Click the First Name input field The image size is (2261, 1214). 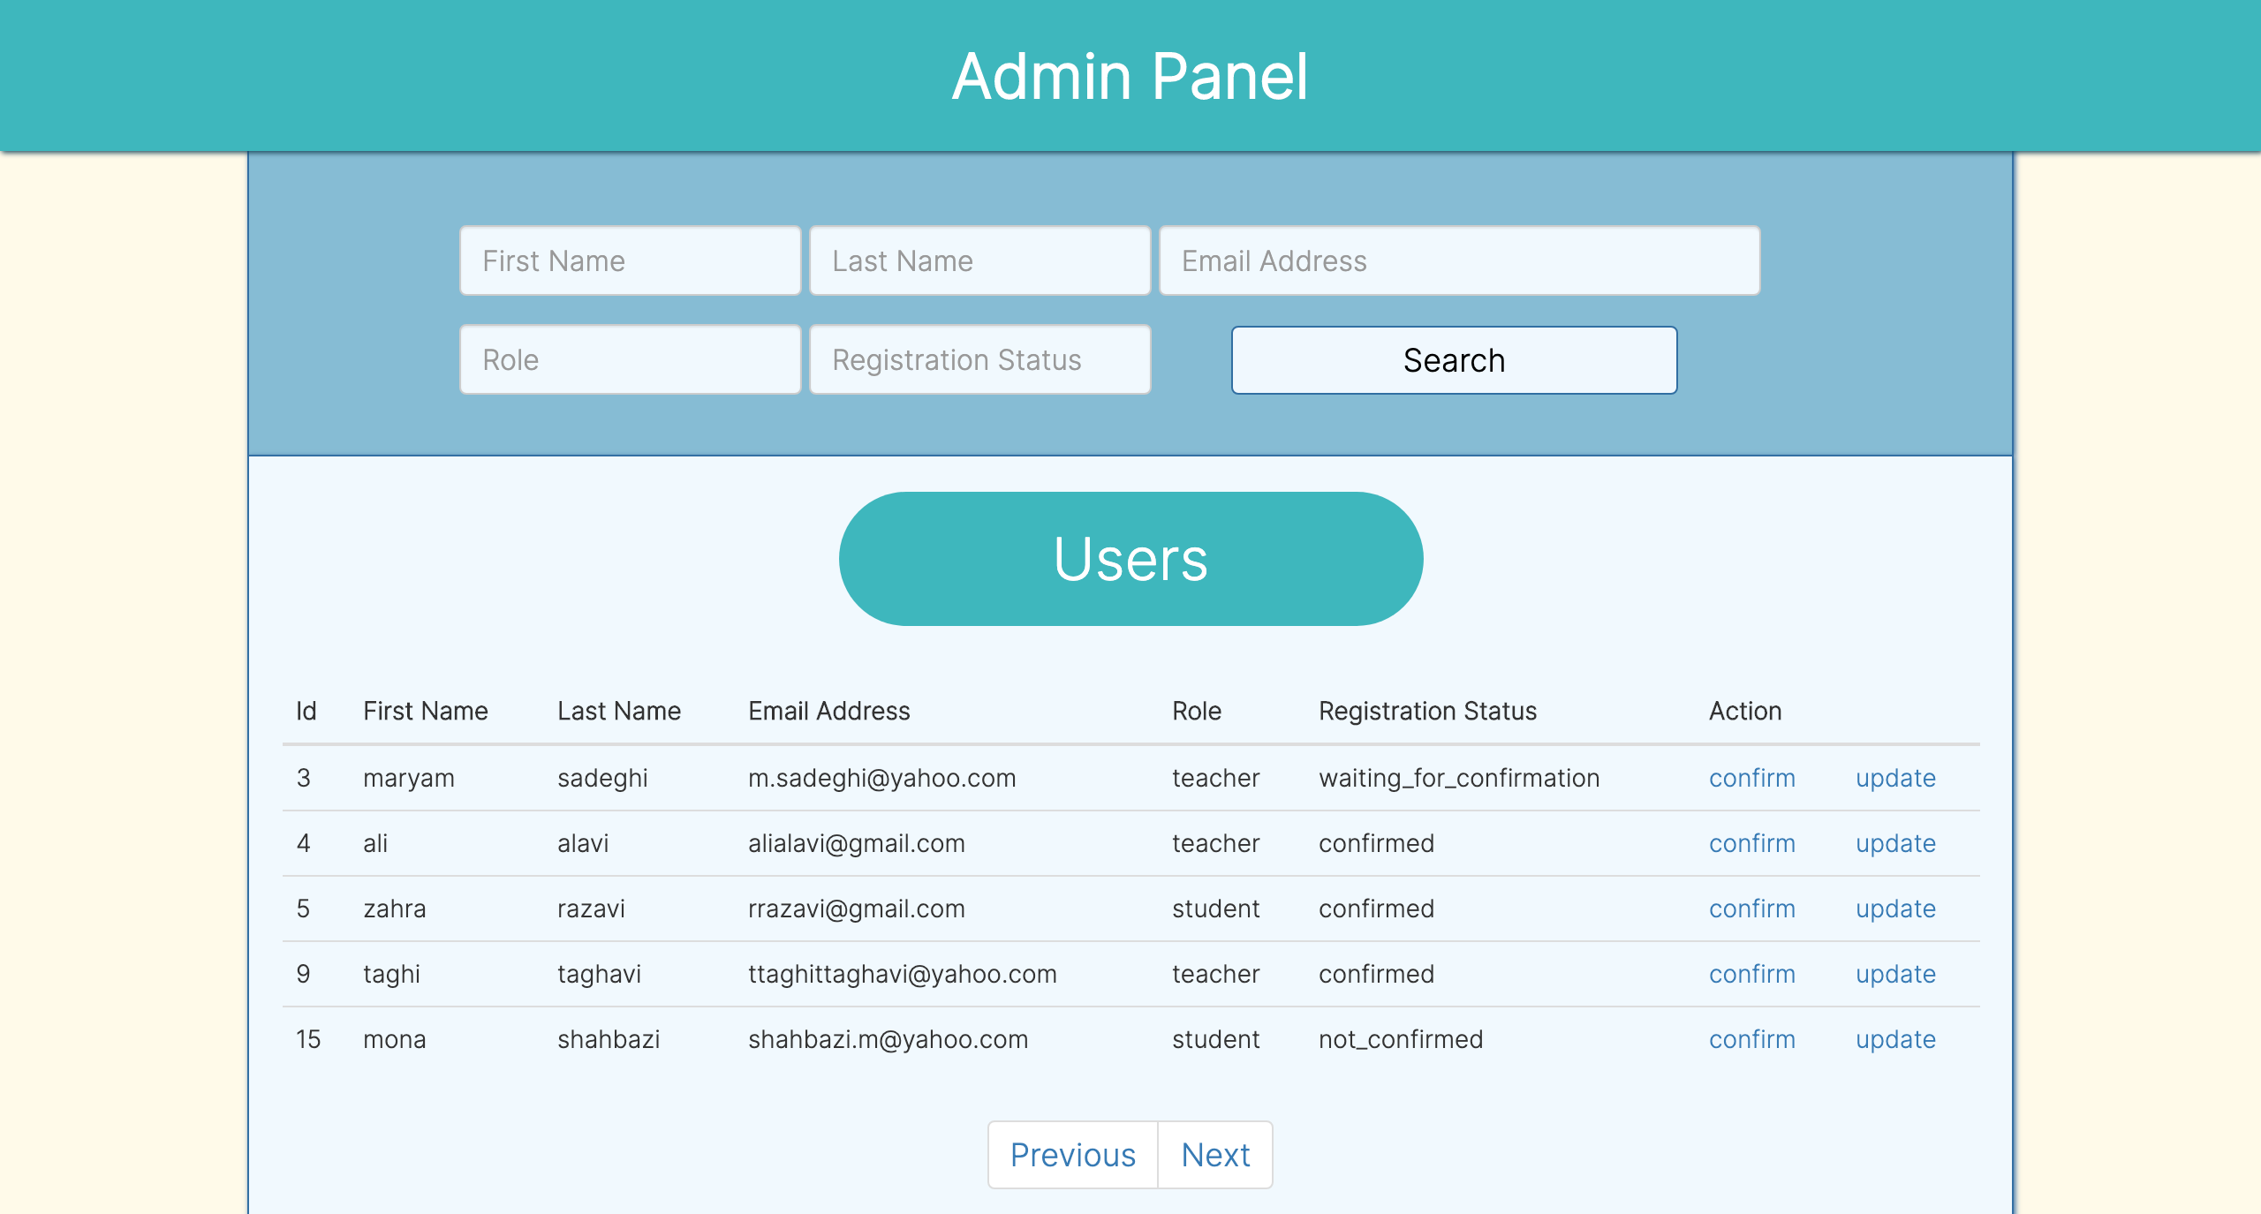(629, 260)
